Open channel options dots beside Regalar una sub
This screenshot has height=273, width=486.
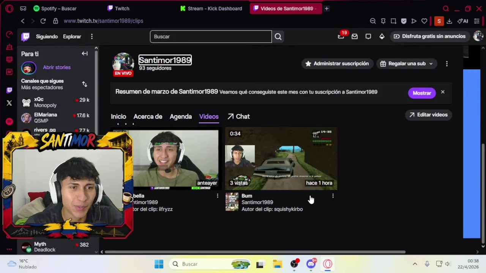coord(447,64)
